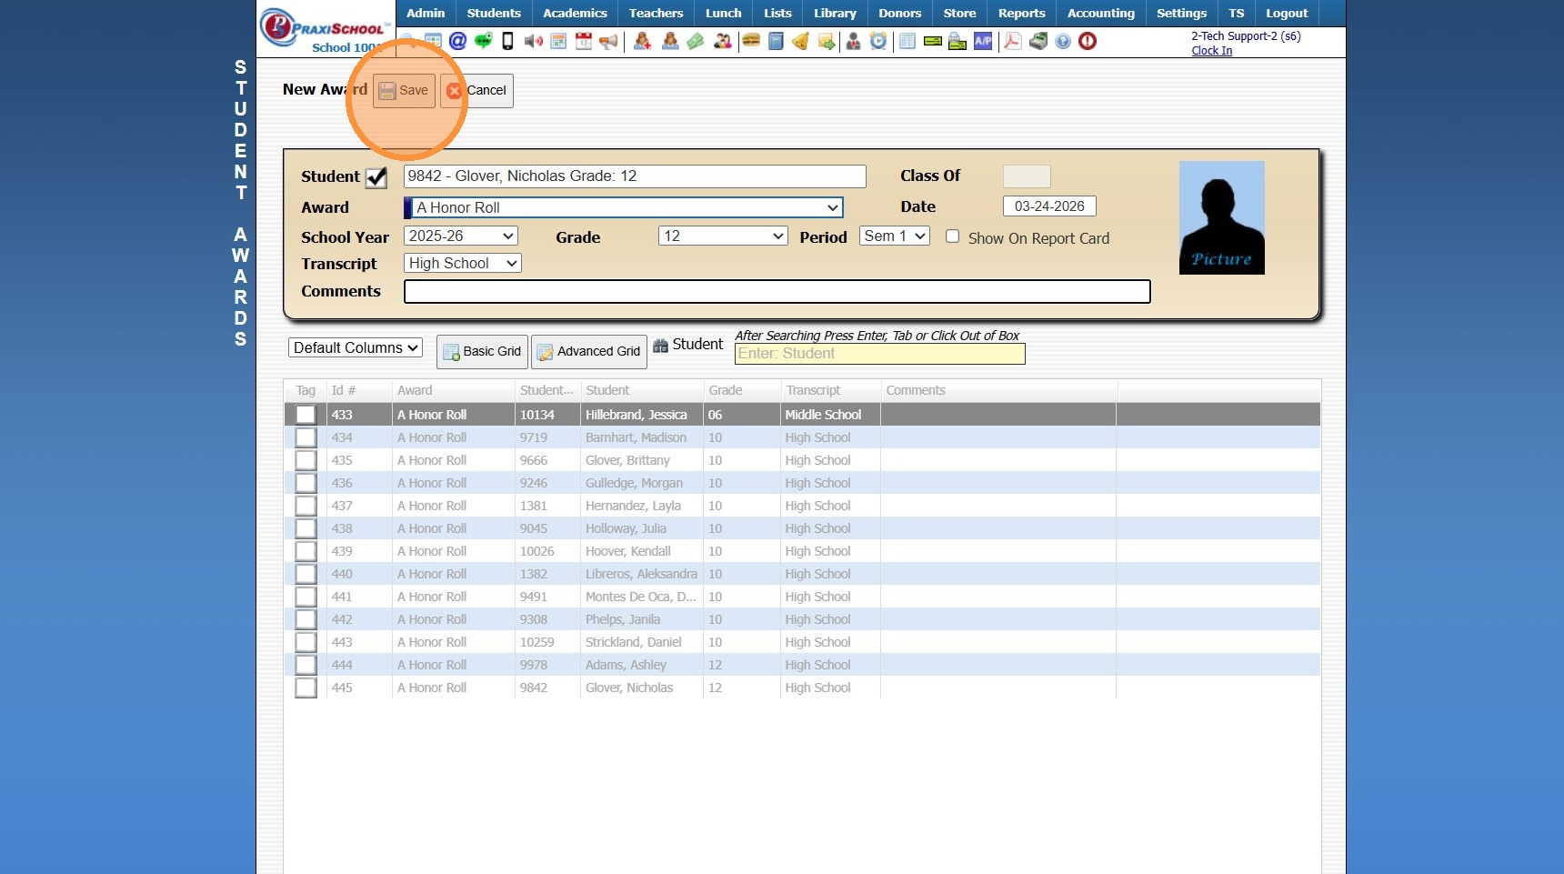
Task: Click the add student icon with red plus
Action: coord(642,41)
